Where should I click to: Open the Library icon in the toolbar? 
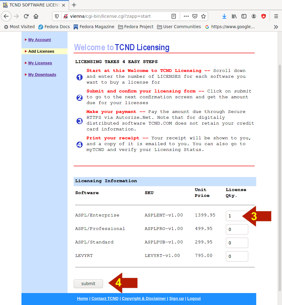(x=234, y=16)
